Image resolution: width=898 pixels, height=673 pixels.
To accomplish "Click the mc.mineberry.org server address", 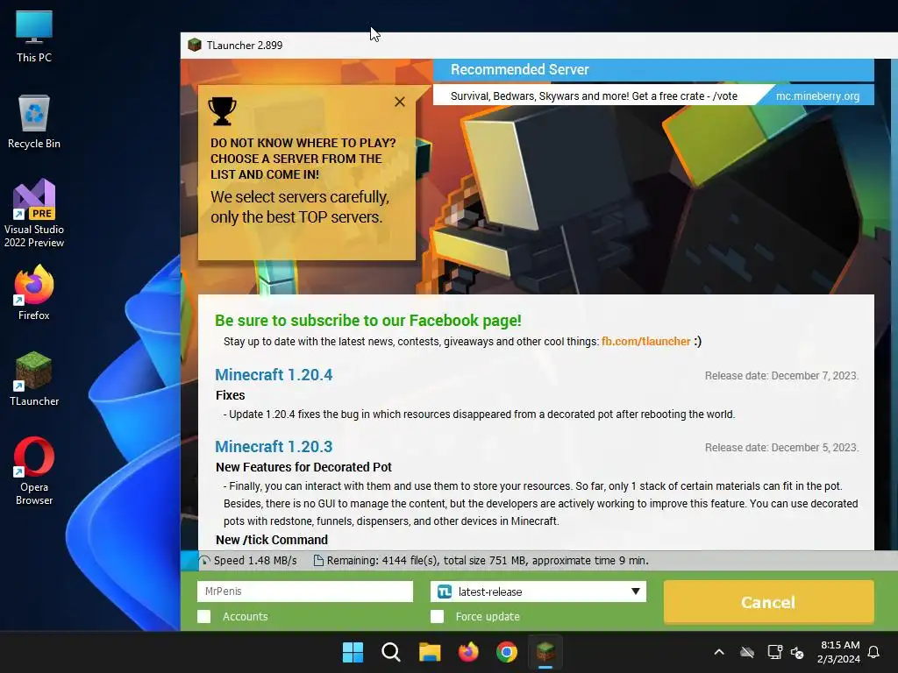I will [818, 96].
